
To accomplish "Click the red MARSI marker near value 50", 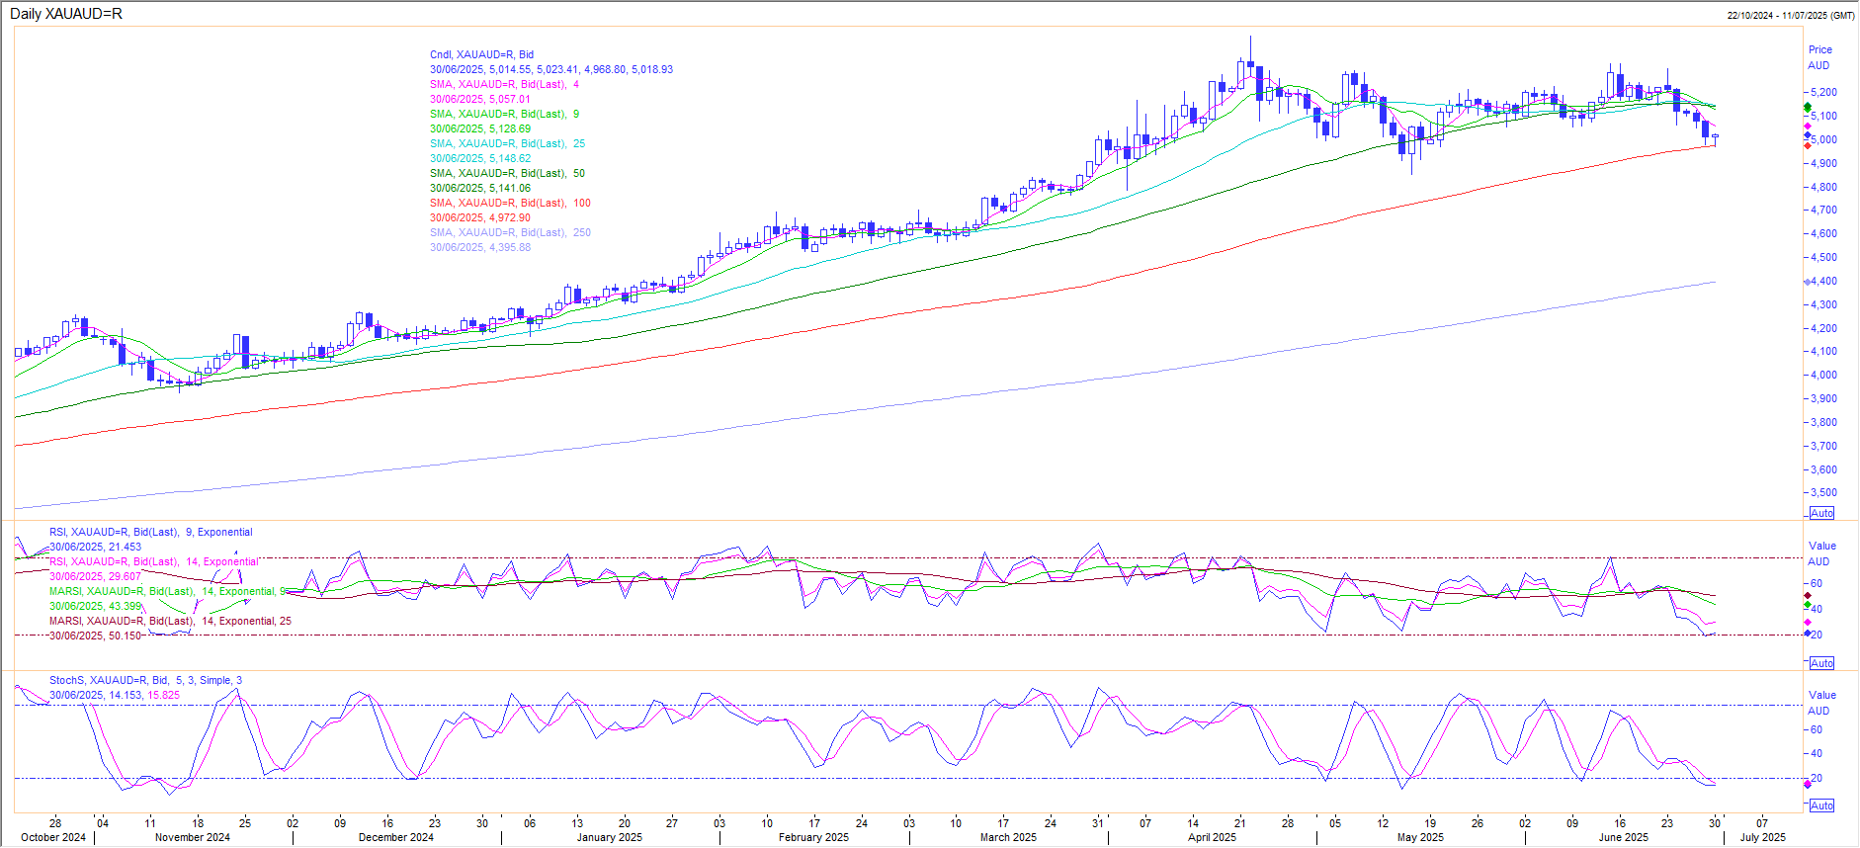I will 1808,596.
